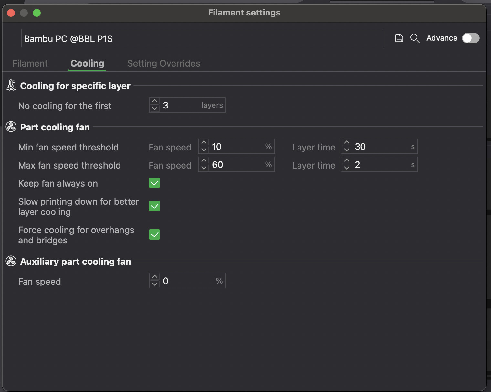Click the Min layer time field showing 30
491x392 pixels.
[379, 147]
